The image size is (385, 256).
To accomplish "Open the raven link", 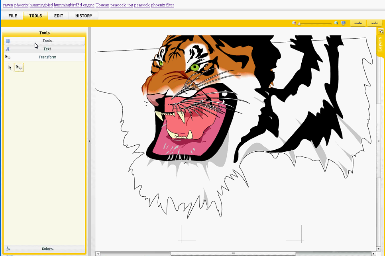I will 8,5.
